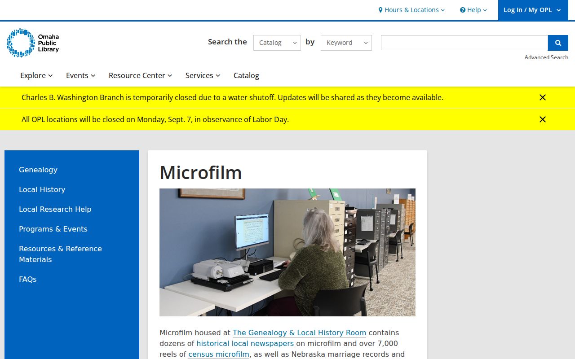Click the Microfilm page heading

201,172
